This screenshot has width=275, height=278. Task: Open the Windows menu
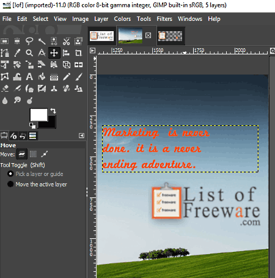190,19
